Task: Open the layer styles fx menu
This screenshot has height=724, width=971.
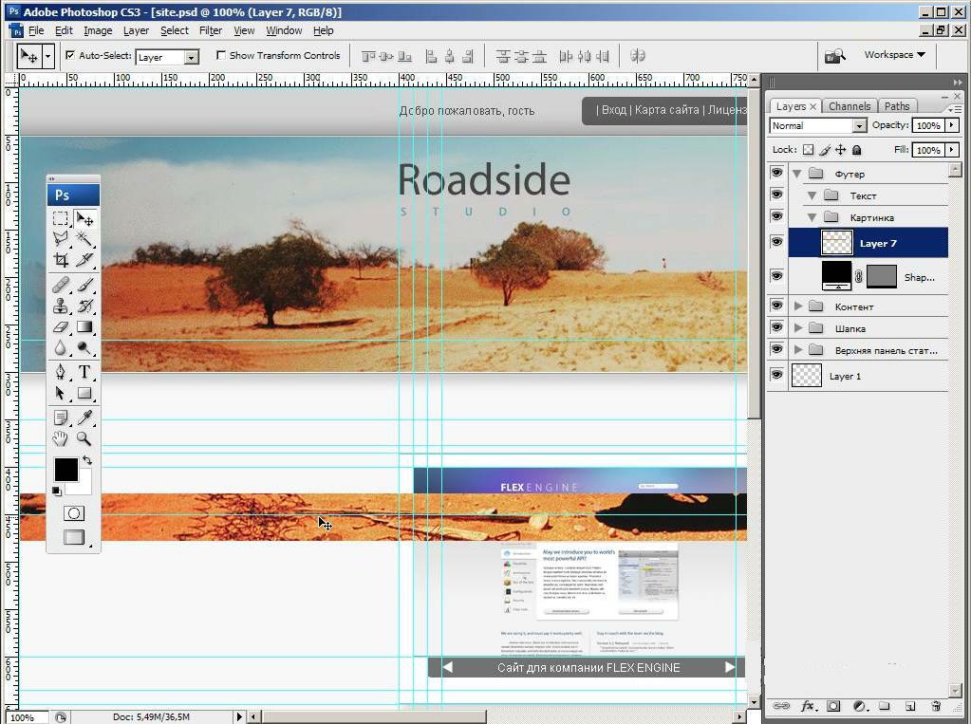Action: click(808, 706)
